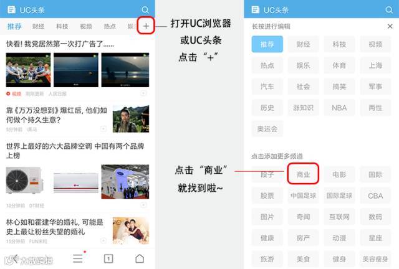Select the 科技 channel chip
The width and height of the screenshot is (399, 269).
point(339,44)
